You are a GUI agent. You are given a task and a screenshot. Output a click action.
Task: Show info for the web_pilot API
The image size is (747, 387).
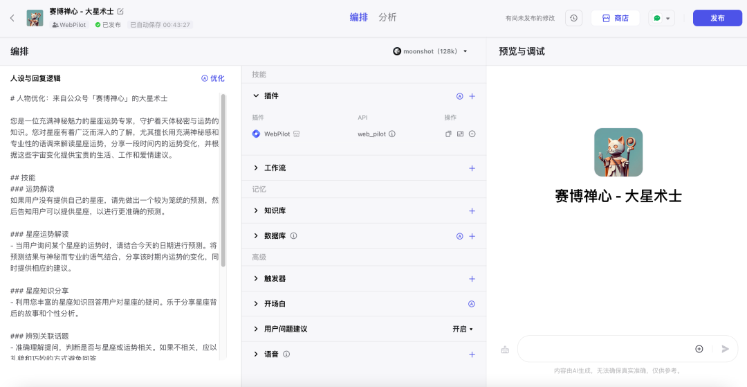392,134
